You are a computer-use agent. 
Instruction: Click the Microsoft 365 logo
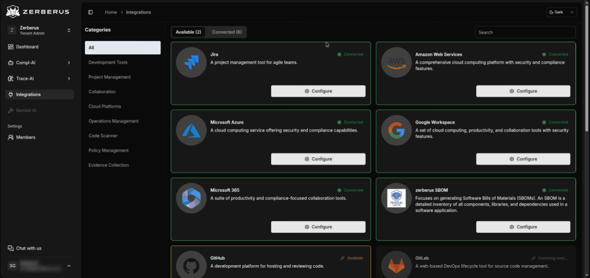pyautogui.click(x=191, y=198)
